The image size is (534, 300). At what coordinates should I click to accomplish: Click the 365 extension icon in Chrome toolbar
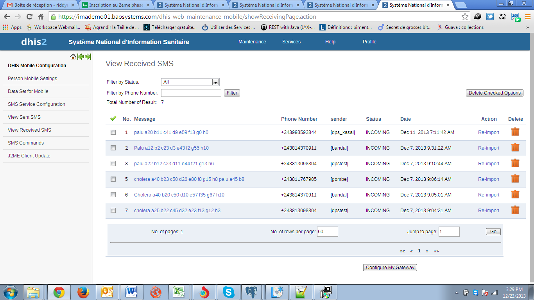pyautogui.click(x=516, y=17)
